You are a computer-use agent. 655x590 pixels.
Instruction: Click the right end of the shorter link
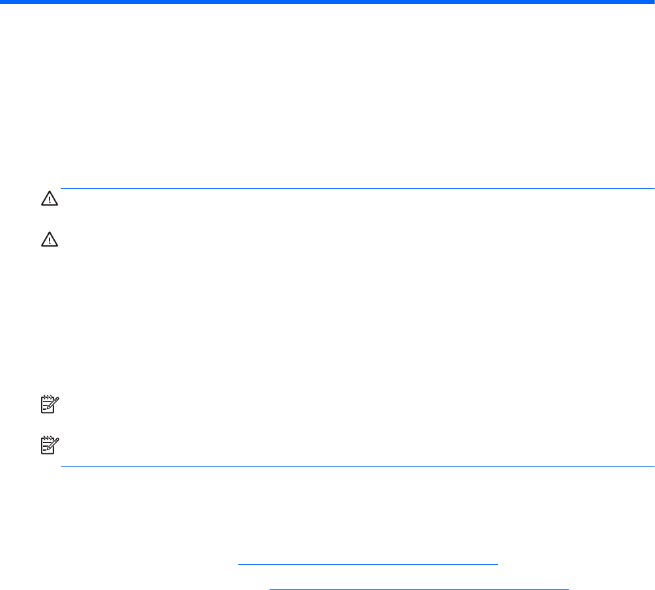pos(496,546)
